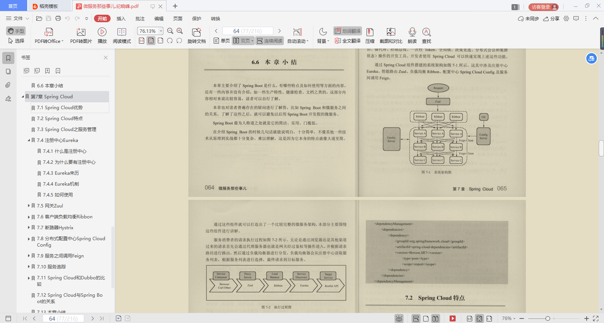Image resolution: width=604 pixels, height=323 pixels.
Task: Start slideshow with 播放 button
Action: point(102,36)
